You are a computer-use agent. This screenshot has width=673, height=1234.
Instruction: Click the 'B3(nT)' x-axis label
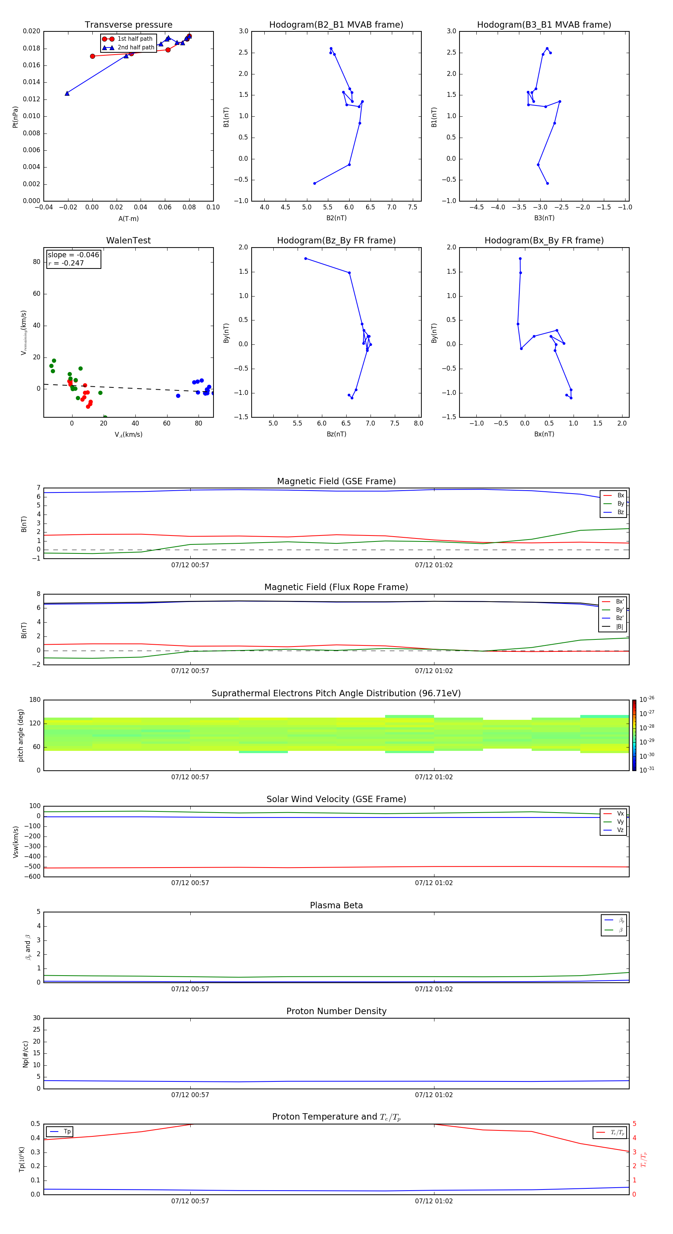[x=544, y=218]
